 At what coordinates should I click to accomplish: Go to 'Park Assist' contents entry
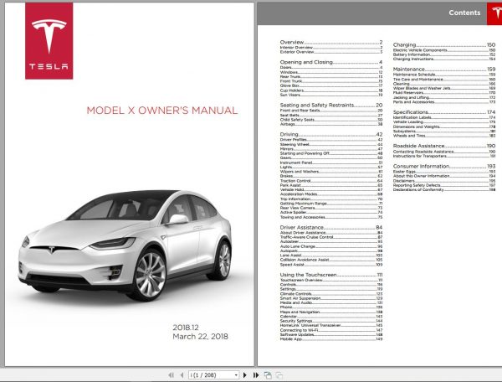331,185
